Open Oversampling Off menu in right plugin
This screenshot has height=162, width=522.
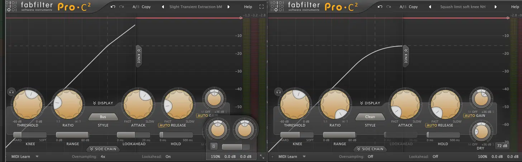pyautogui.click(x=370, y=157)
